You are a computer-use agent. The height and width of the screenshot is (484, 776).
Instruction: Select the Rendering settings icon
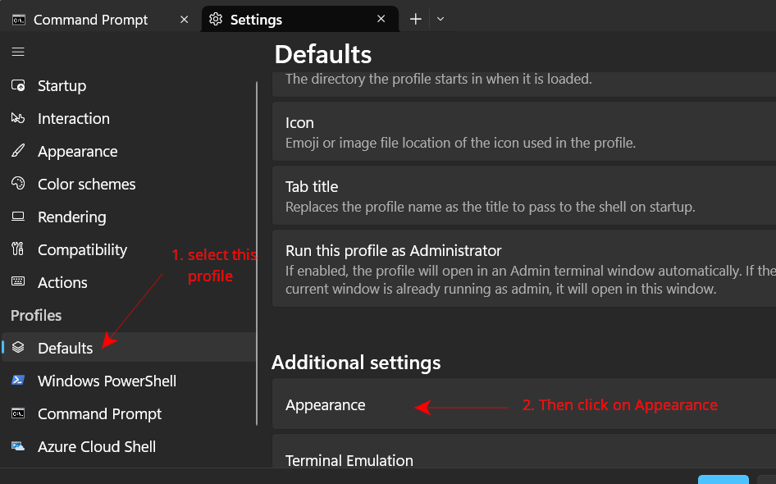click(17, 217)
